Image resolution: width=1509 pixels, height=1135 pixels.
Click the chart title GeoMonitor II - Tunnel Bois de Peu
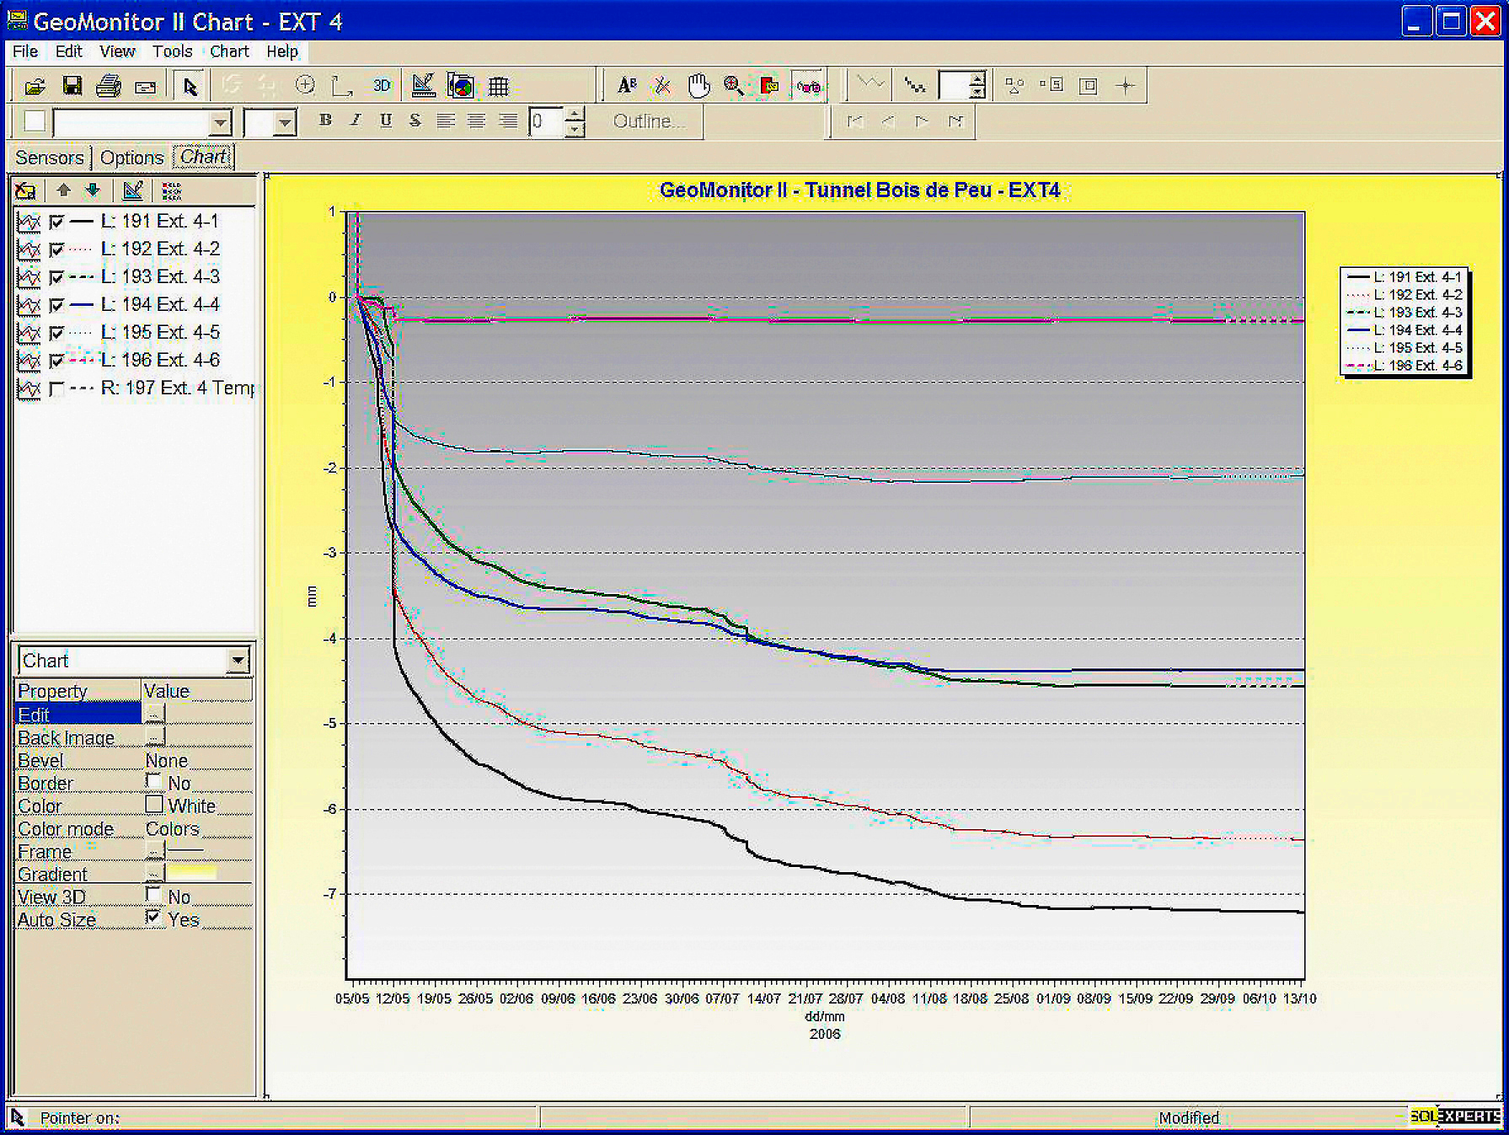point(859,190)
